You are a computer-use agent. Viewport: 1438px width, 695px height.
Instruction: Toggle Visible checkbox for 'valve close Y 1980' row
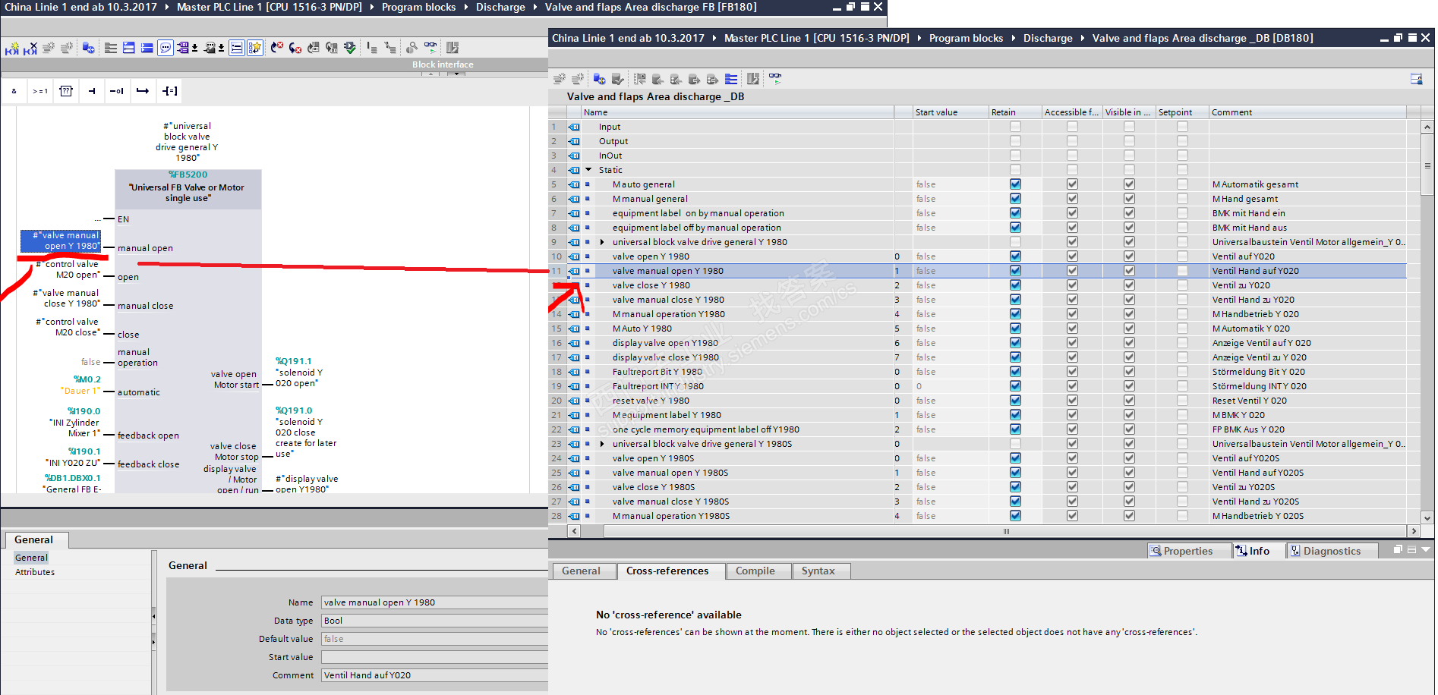(1129, 285)
